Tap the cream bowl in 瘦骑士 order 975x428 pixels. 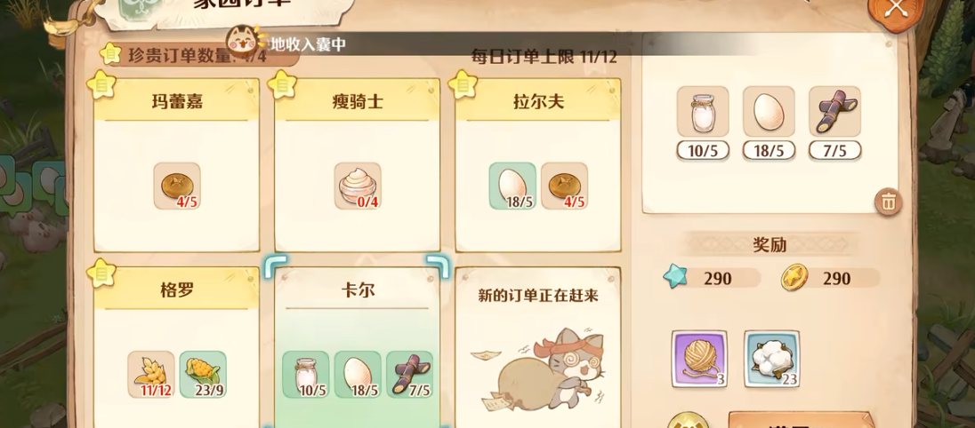[358, 186]
